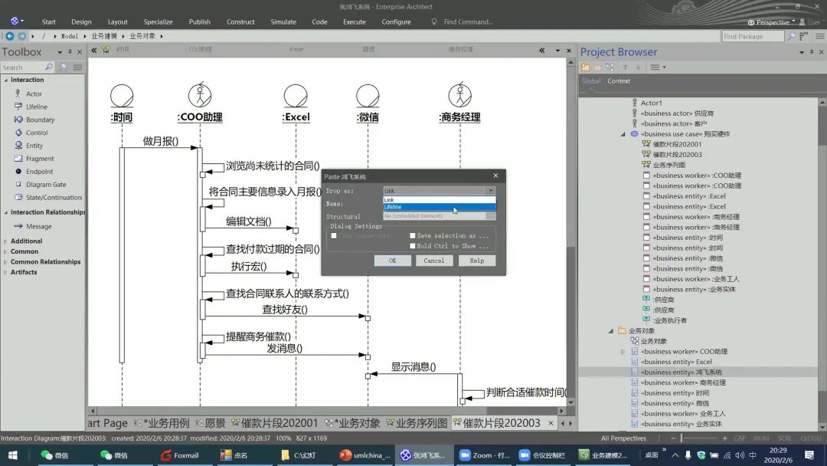
Task: Select the Boundary tool in Toolbox
Action: [34, 120]
